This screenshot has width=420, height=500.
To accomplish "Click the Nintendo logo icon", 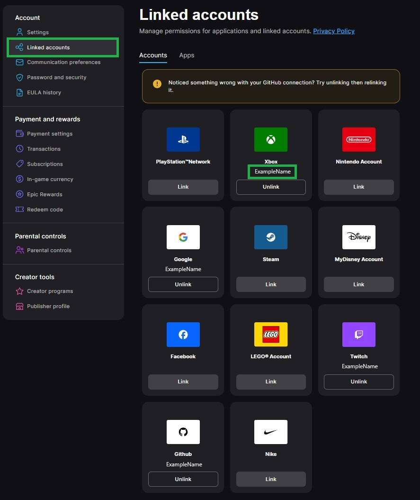I will pyautogui.click(x=358, y=140).
